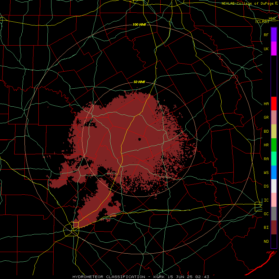Click the IC legend label

[266, 200]
